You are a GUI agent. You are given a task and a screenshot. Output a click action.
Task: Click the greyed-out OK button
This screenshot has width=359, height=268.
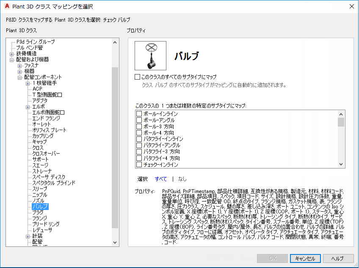pyautogui.click(x=273, y=258)
